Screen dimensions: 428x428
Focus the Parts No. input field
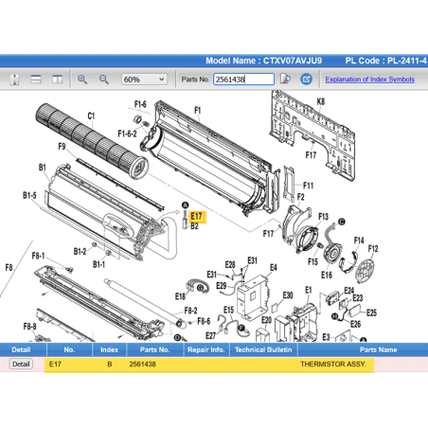[243, 79]
